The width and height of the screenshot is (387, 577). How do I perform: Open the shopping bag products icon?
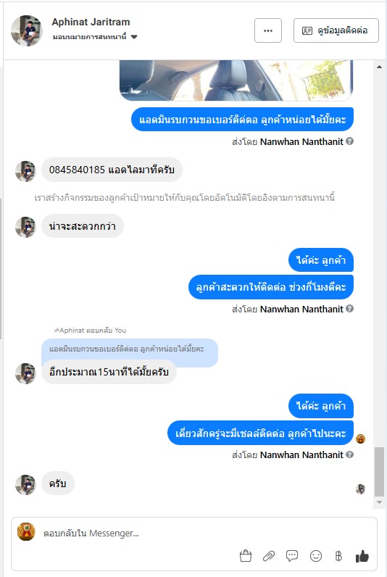pyautogui.click(x=246, y=556)
